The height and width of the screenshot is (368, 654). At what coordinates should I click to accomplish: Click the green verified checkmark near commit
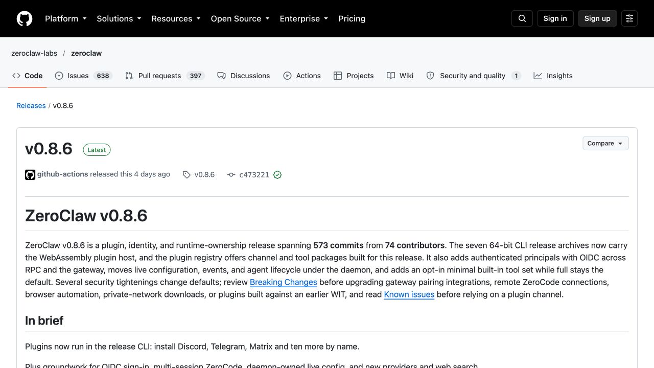pyautogui.click(x=277, y=175)
